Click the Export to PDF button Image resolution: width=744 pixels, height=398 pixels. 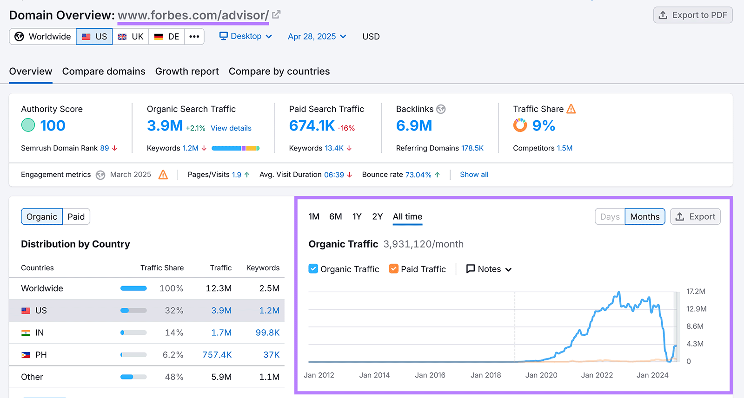click(x=693, y=15)
